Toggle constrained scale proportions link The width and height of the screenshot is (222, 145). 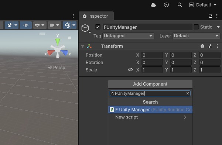point(130,70)
